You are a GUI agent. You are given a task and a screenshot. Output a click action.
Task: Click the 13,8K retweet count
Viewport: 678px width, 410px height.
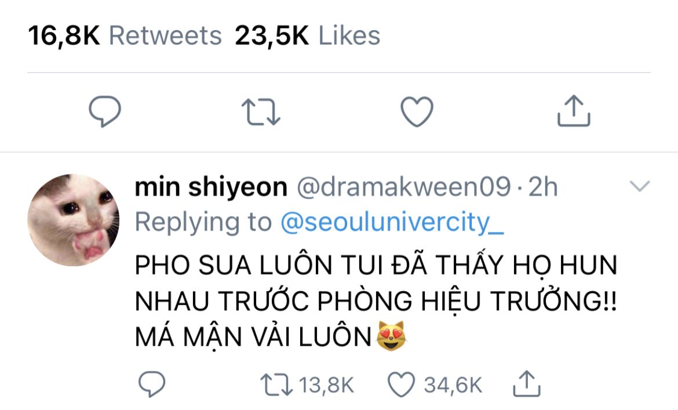326,385
